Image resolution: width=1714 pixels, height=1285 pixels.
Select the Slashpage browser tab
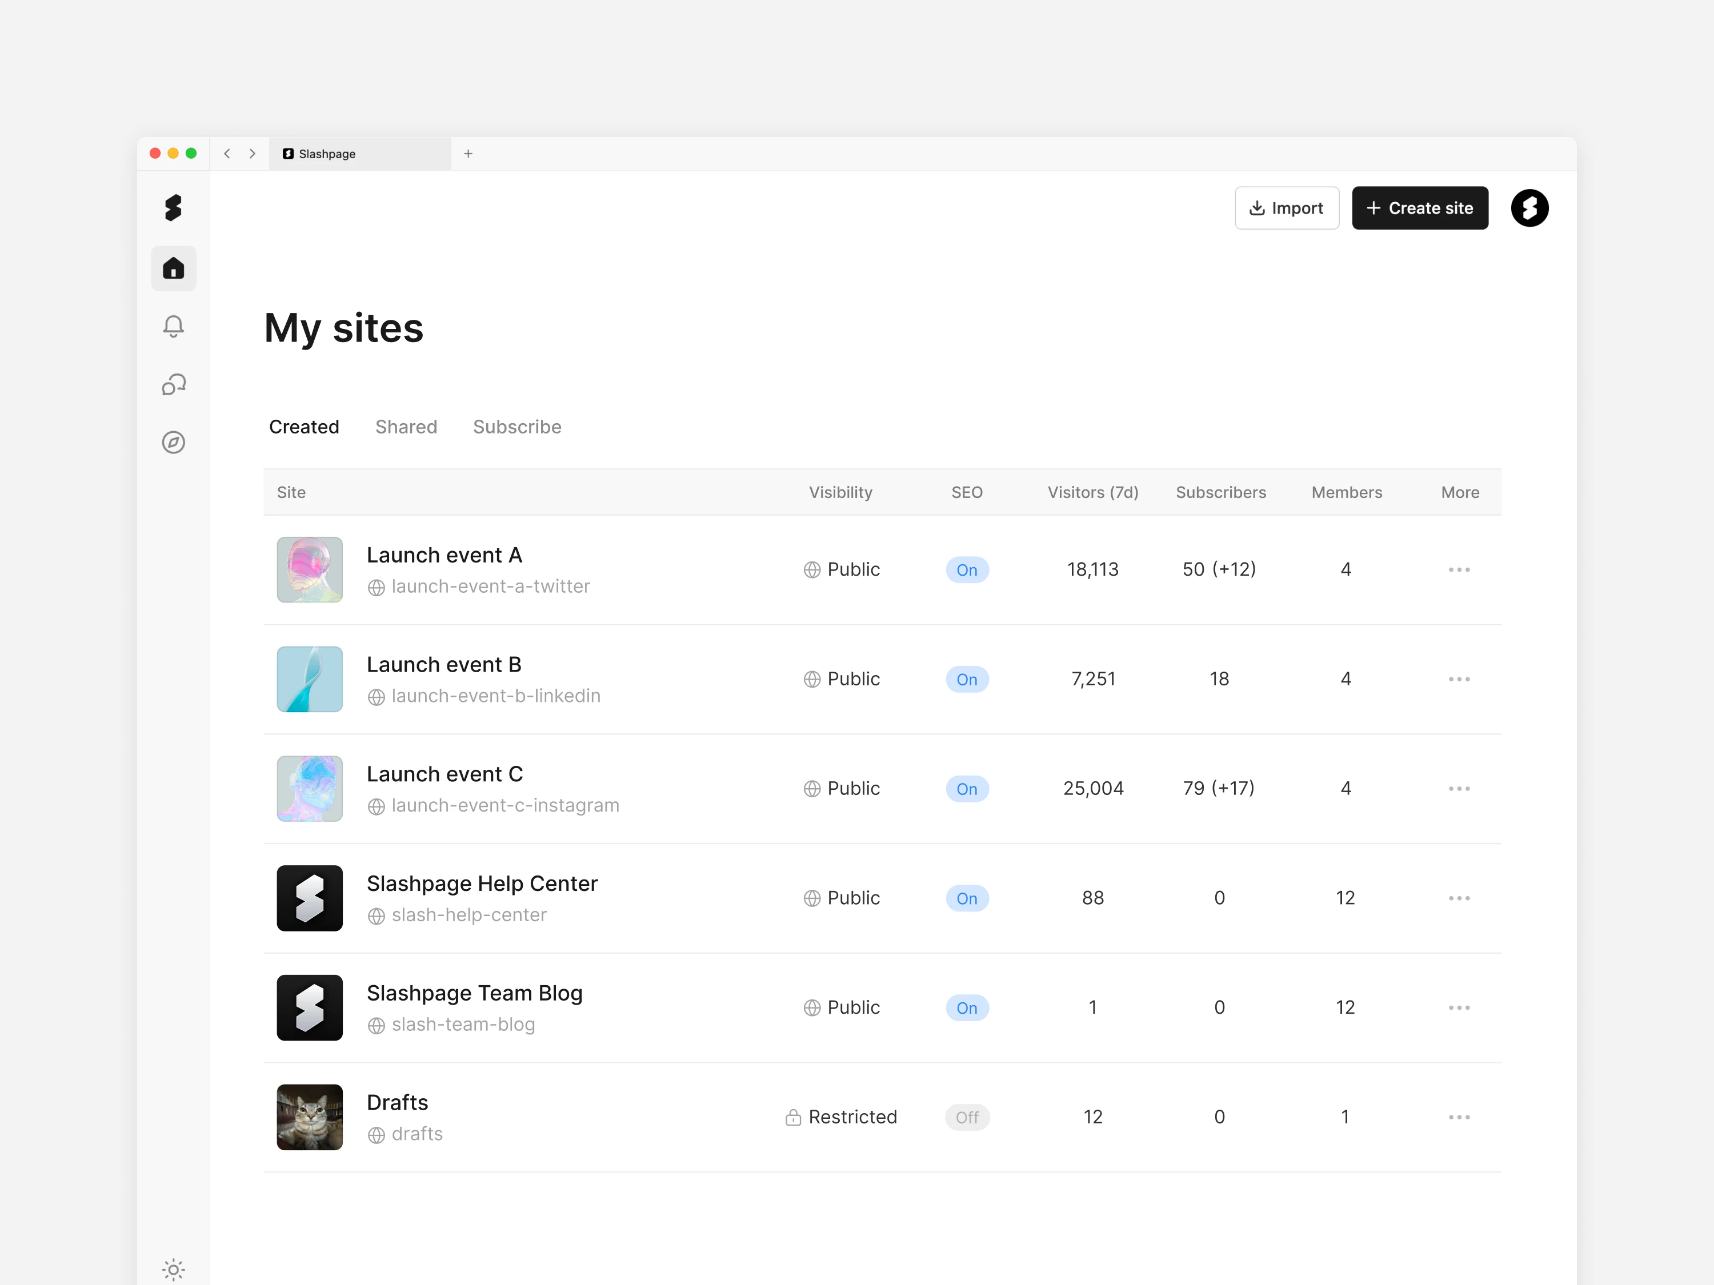361,154
